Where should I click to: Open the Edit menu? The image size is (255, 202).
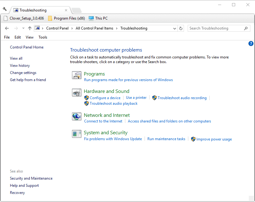[18, 37]
